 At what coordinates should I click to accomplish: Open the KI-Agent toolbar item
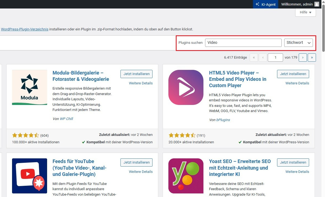click(266, 4)
